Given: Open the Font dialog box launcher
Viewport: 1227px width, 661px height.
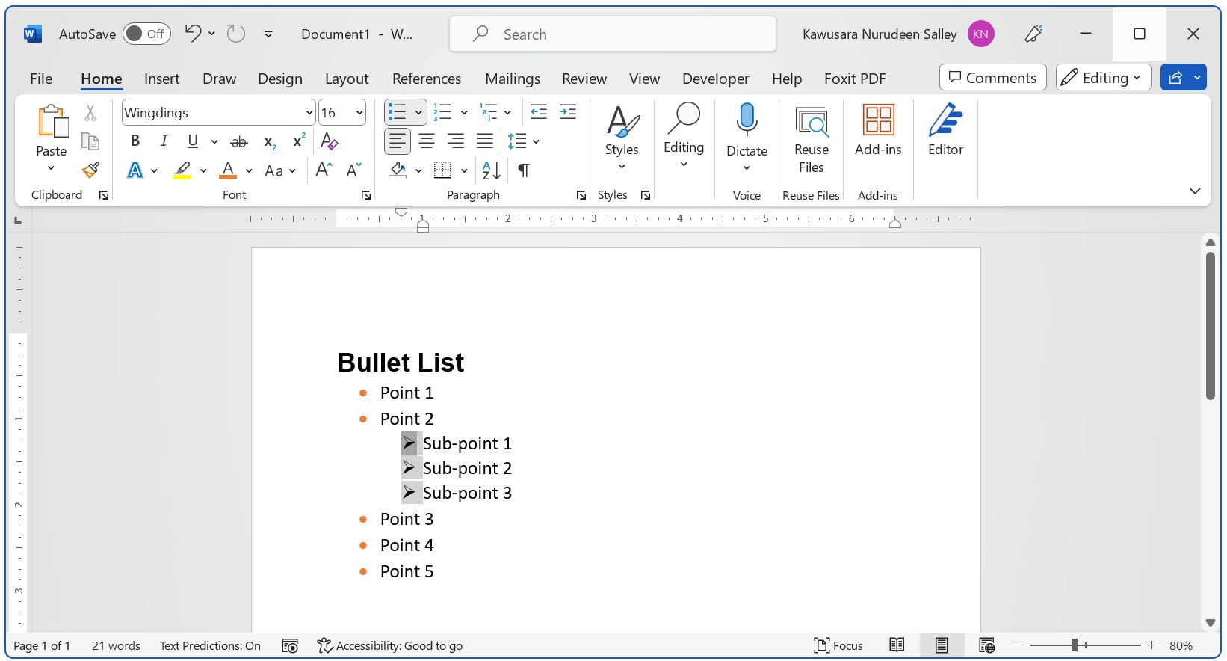Looking at the screenshot, I should 366,195.
